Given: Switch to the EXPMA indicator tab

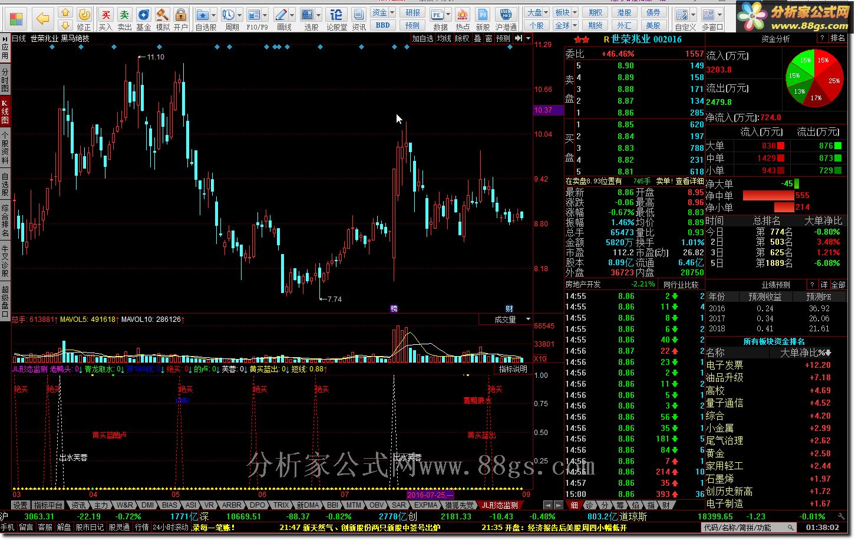Looking at the screenshot, I should [426, 506].
